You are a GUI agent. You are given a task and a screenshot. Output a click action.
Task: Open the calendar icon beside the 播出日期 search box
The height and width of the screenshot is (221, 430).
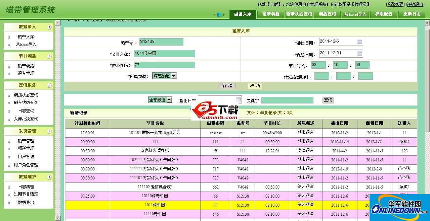pos(239,99)
